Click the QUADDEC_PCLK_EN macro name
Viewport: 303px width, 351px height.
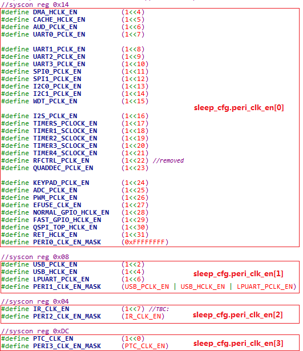(x=63, y=168)
